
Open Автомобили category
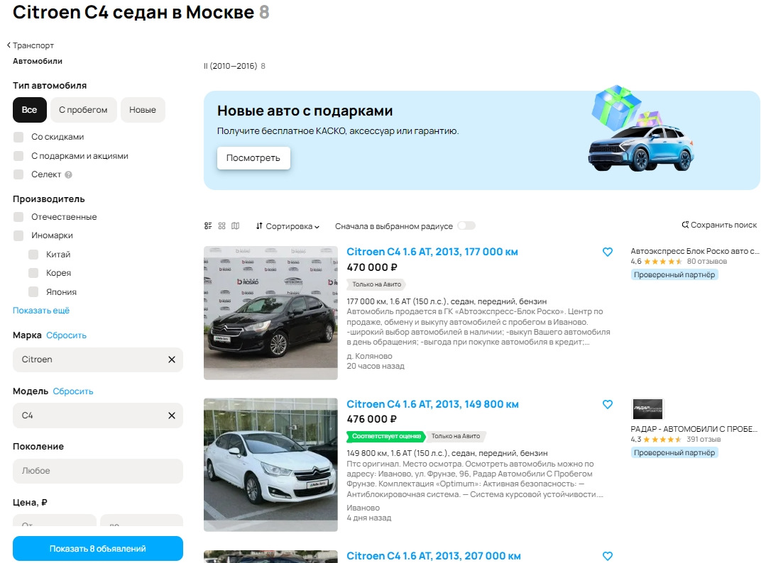(x=38, y=61)
